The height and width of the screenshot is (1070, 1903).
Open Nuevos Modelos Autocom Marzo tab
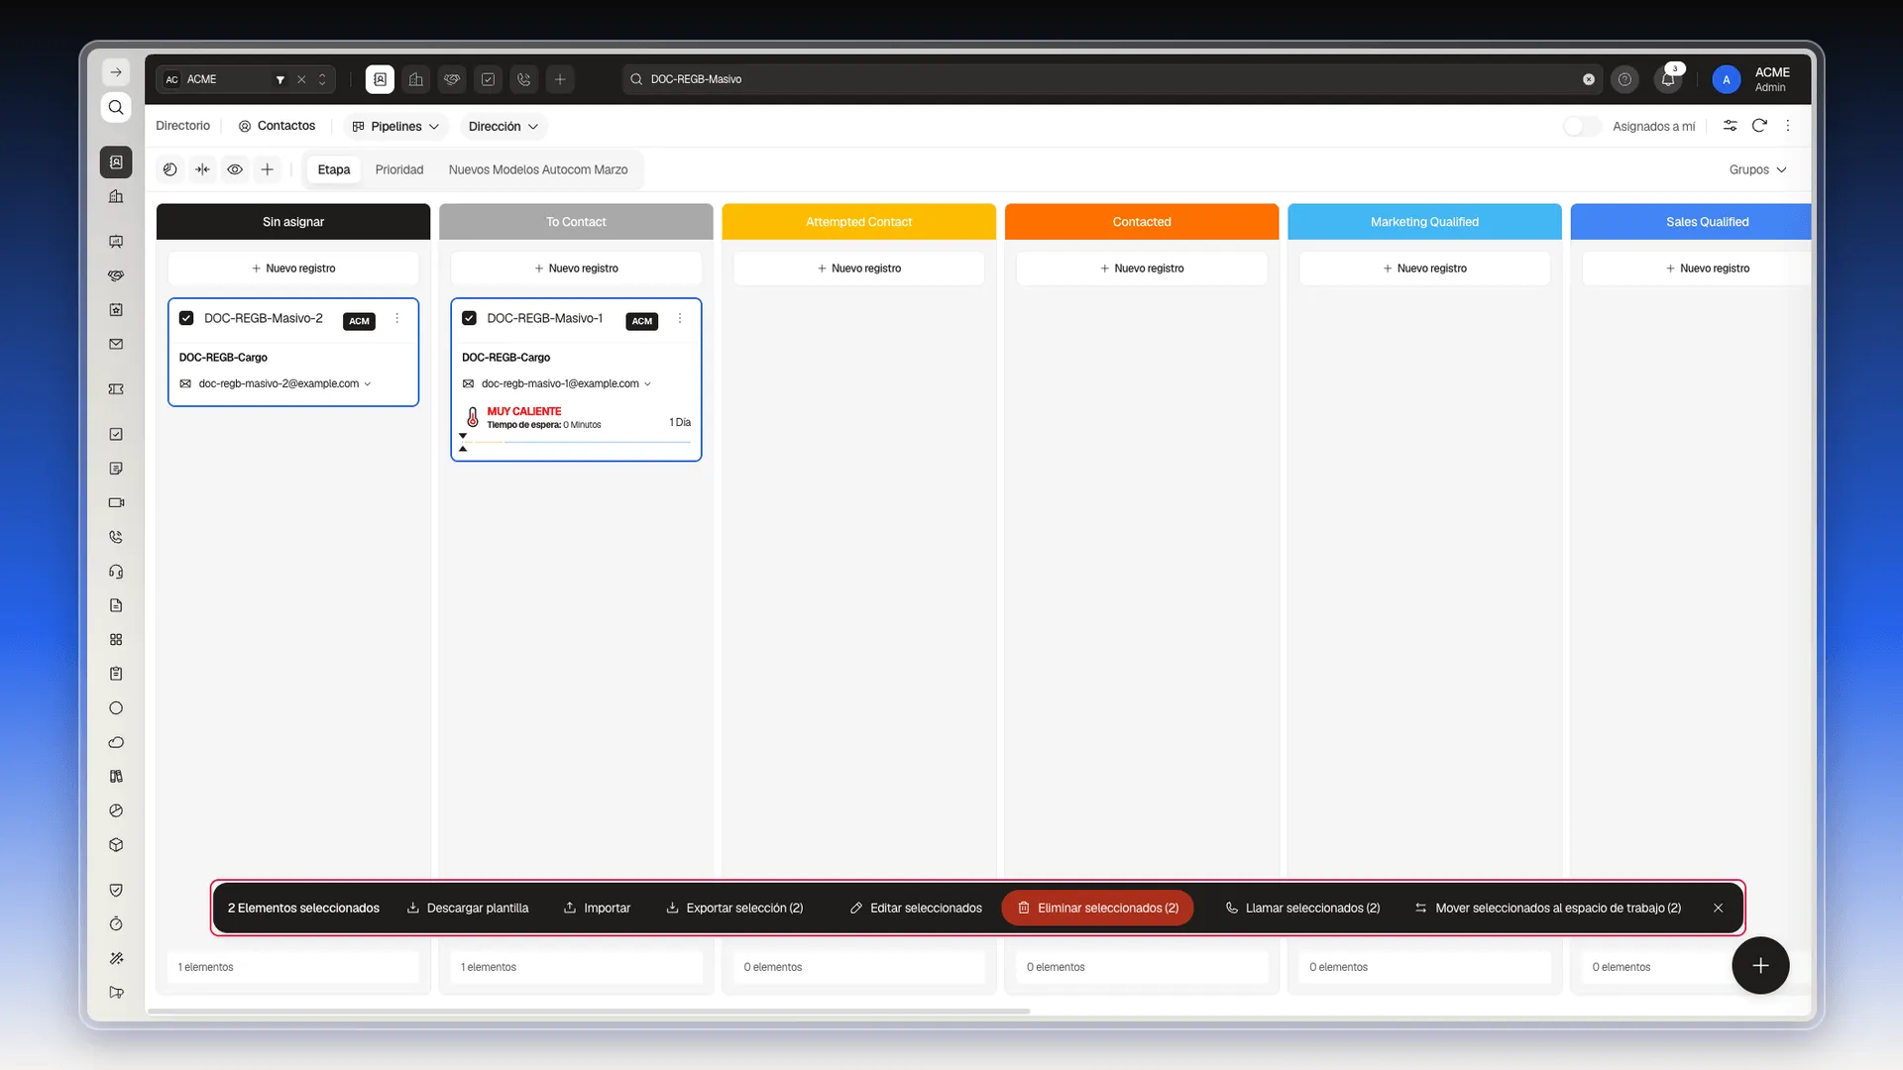(537, 169)
